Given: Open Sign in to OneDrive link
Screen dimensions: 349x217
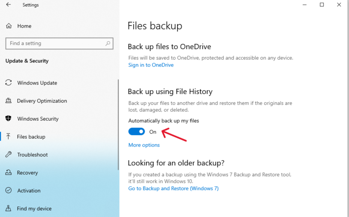Looking at the screenshot, I should coord(151,65).
